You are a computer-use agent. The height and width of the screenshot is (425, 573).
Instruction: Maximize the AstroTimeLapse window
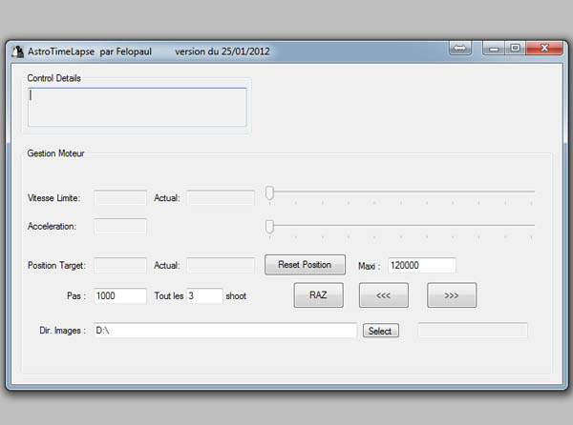pos(515,48)
